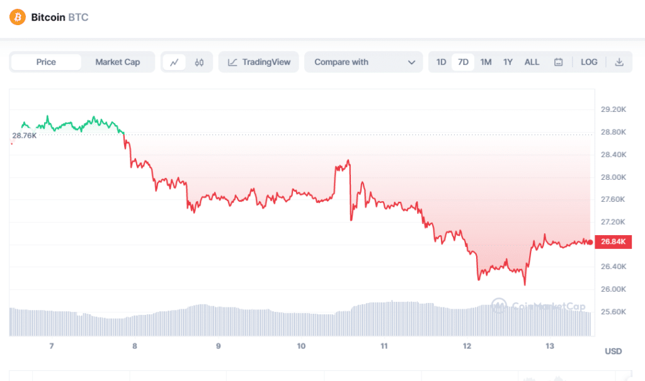The width and height of the screenshot is (645, 381).
Task: Select the 1M time range
Action: point(486,62)
